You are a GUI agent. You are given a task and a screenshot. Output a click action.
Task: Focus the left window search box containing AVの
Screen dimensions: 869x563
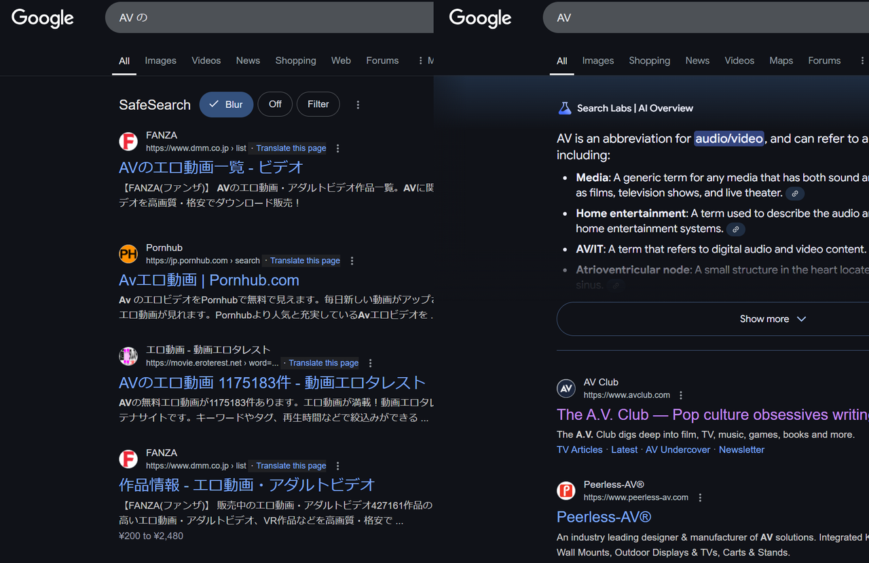(x=269, y=18)
